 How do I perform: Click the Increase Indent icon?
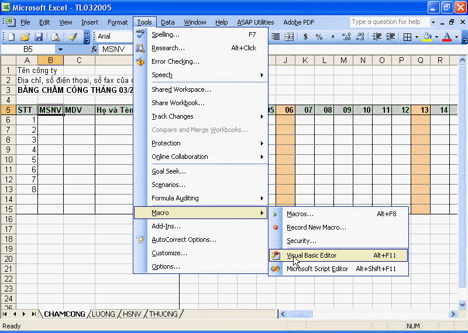[x=389, y=37]
